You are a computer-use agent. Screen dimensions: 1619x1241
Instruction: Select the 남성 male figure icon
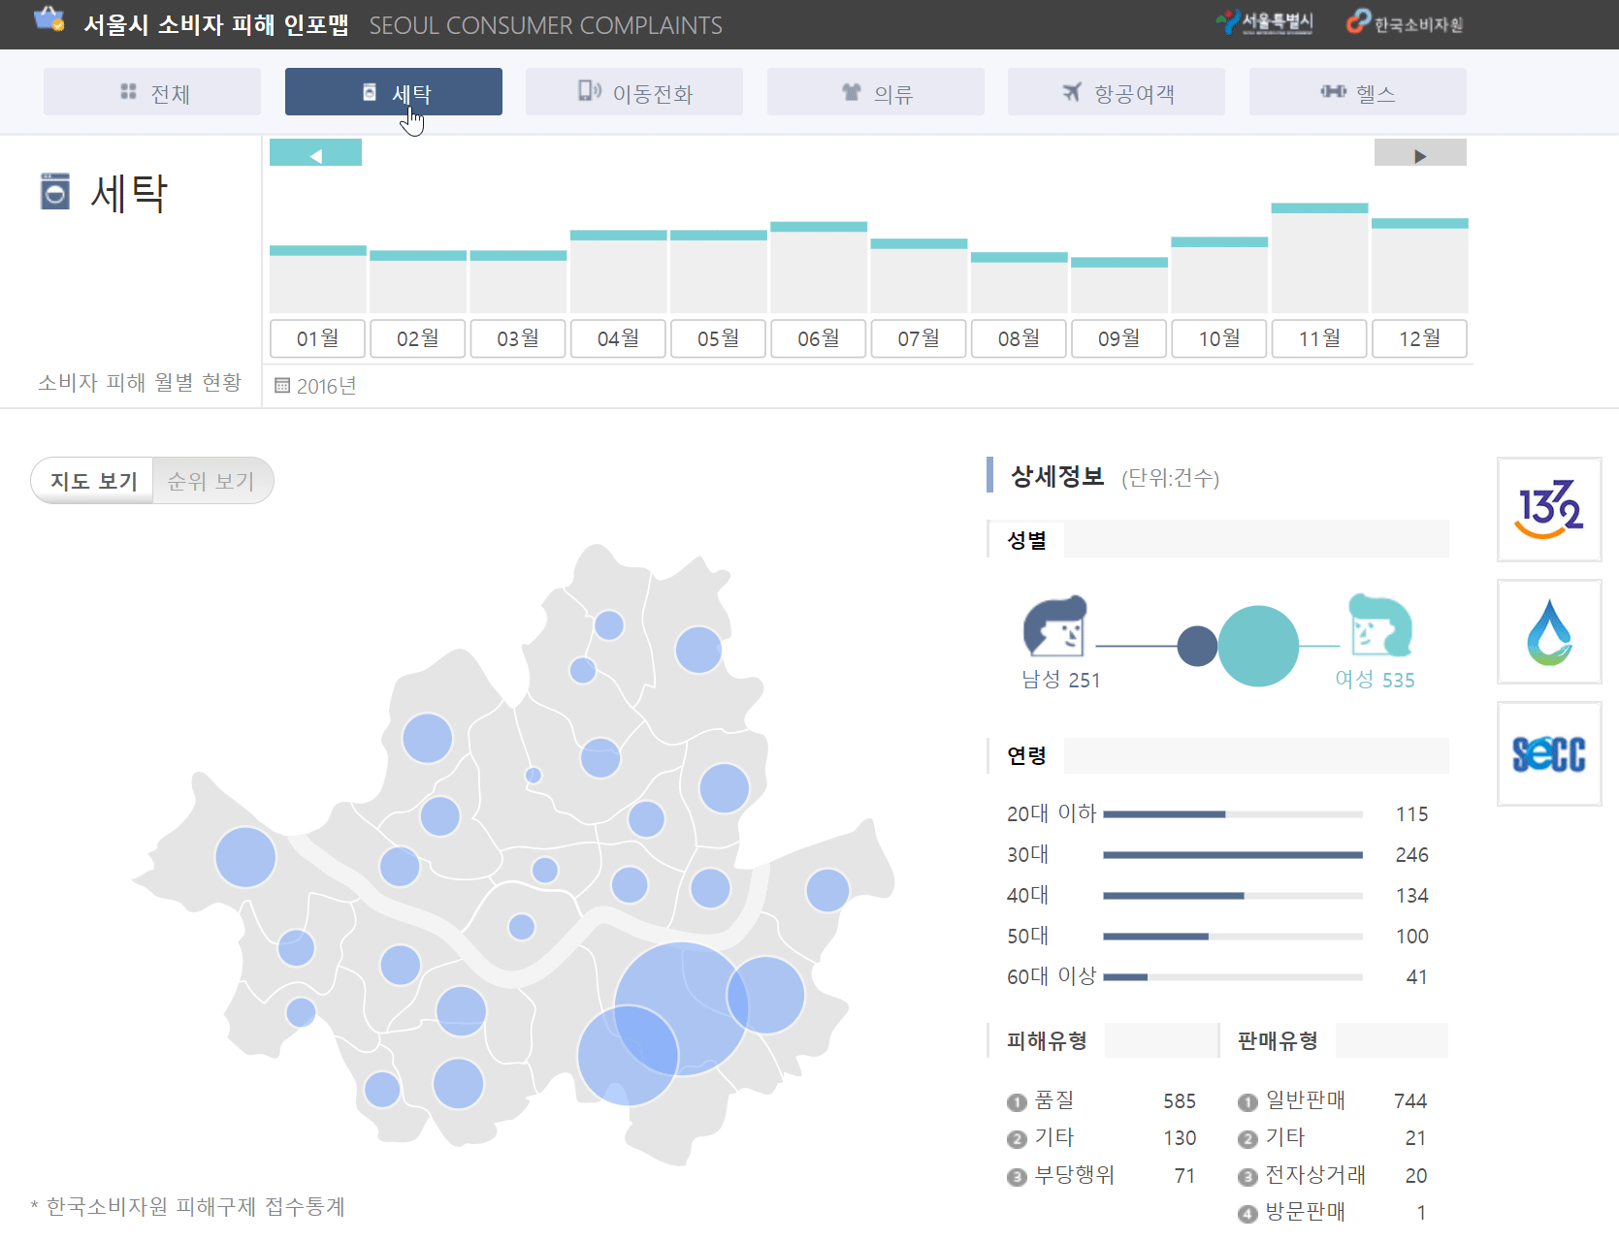tap(1054, 628)
